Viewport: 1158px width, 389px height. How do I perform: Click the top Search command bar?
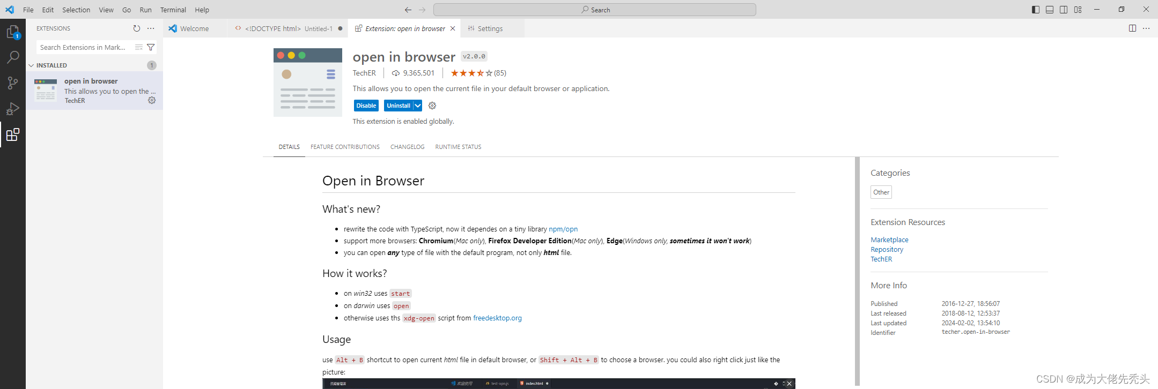594,10
